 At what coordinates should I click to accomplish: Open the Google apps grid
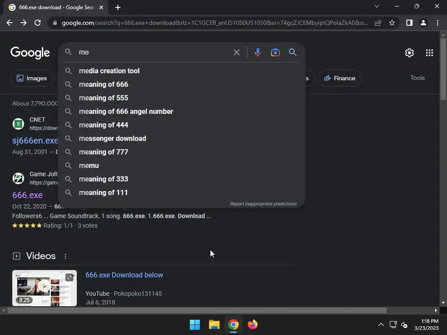(x=430, y=53)
